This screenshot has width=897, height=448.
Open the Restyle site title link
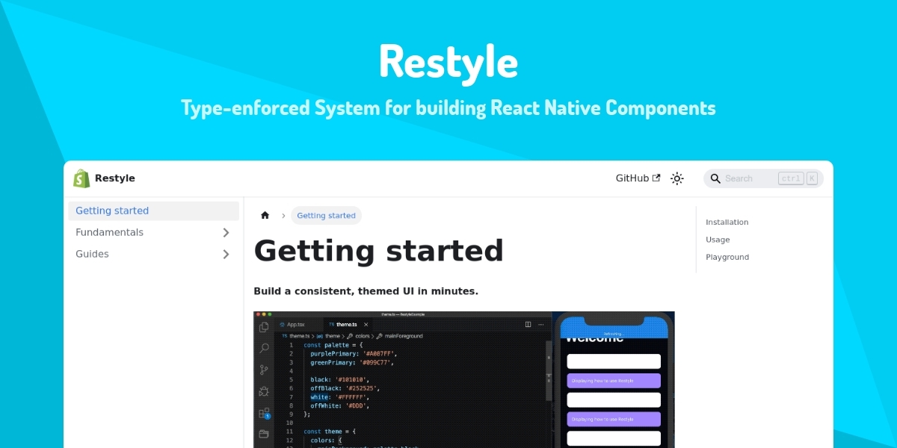114,178
